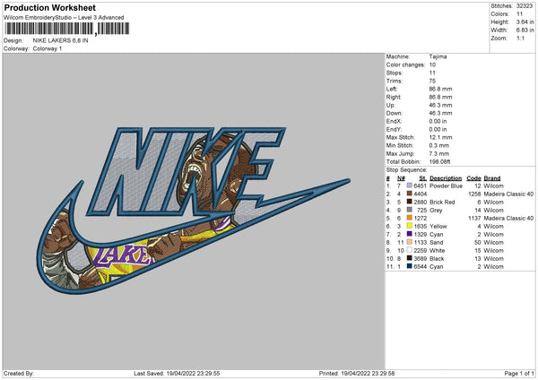Viewport: 538px width, 380px height.
Task: Click the 'Color changes:' label
Action: click(x=405, y=65)
